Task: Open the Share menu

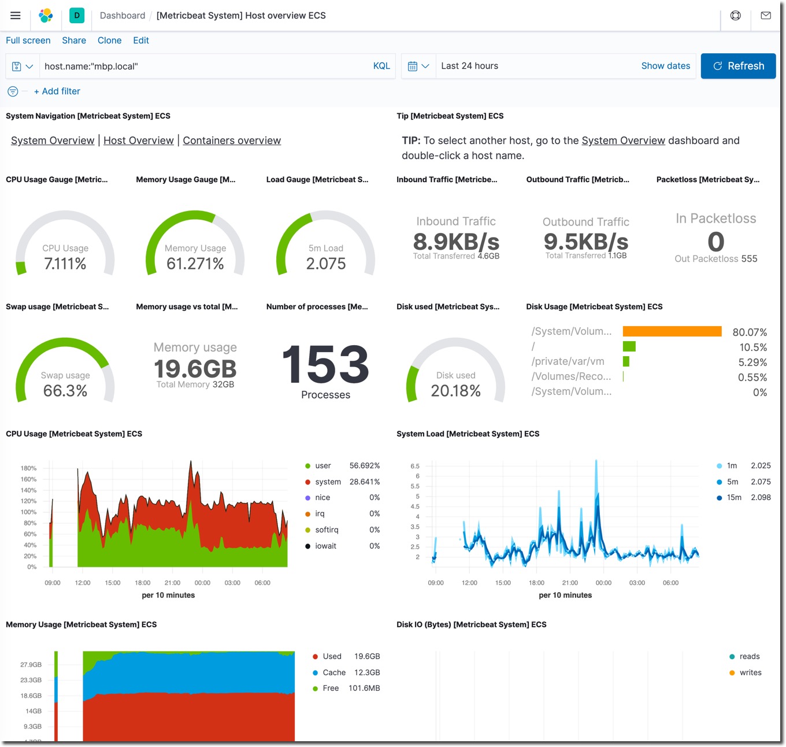Action: click(x=74, y=40)
